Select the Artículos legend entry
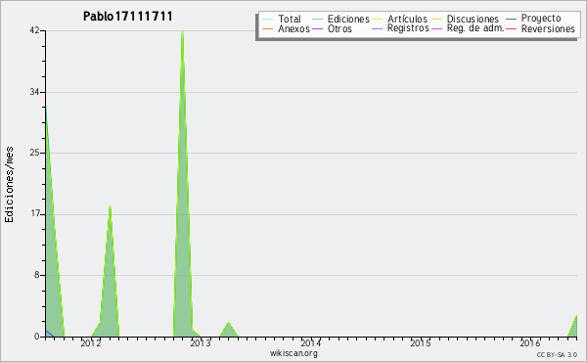 [407, 19]
